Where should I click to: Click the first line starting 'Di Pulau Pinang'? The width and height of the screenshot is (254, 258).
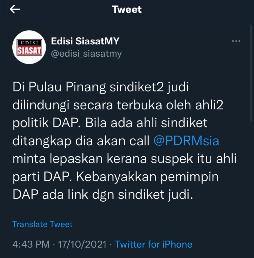click(x=100, y=87)
